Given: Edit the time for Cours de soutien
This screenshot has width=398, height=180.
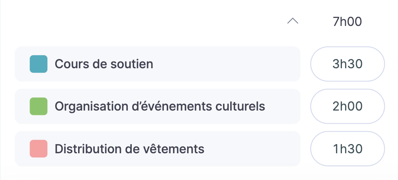Looking at the screenshot, I should [348, 64].
